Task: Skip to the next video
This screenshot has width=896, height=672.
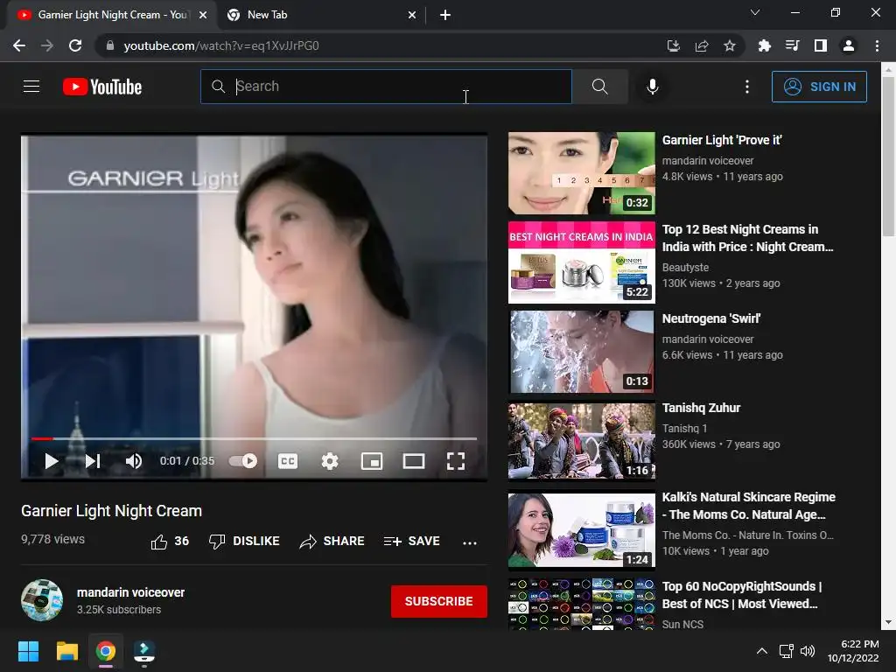Action: point(93,460)
